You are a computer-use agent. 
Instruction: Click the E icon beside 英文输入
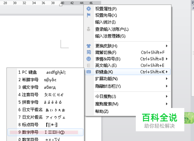[88, 65]
